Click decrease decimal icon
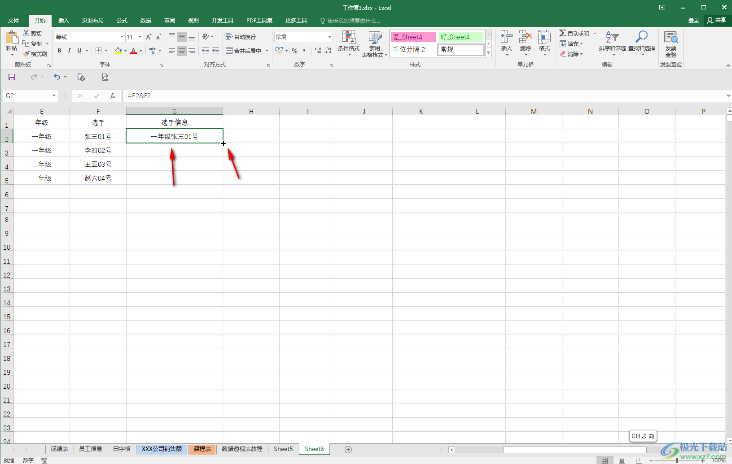Screen dimensions: 732x464 [328, 51]
